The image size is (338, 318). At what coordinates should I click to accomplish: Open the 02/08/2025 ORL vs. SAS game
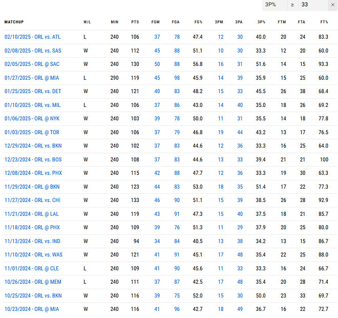tap(33, 51)
